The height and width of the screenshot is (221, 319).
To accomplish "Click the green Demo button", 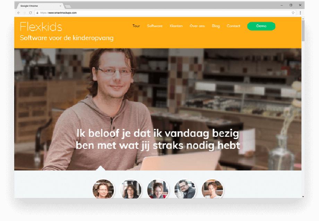I will pyautogui.click(x=261, y=26).
